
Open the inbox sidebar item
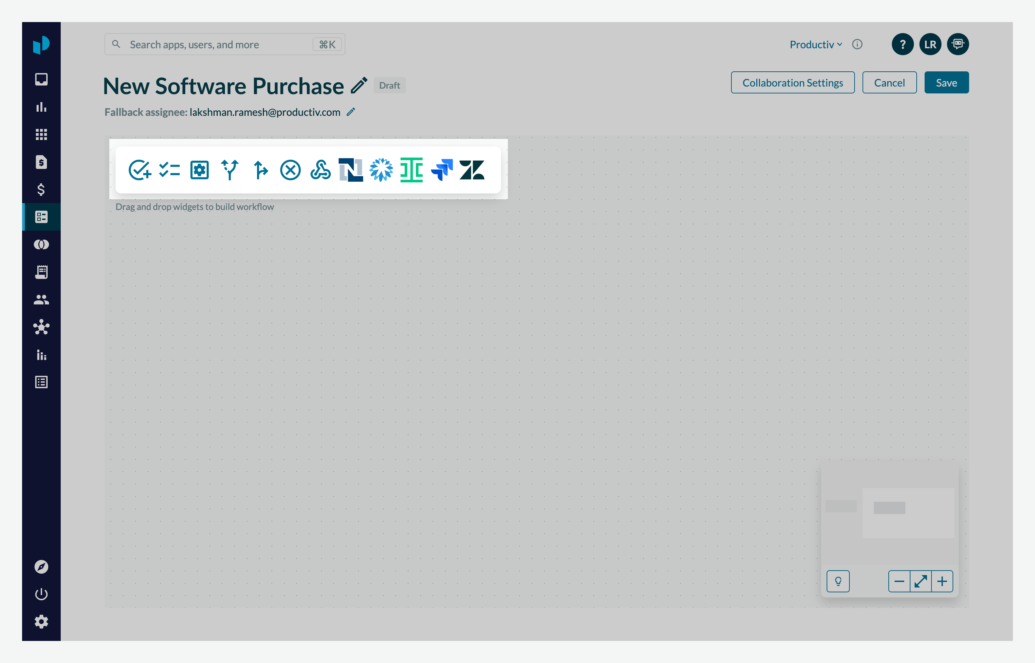41,79
